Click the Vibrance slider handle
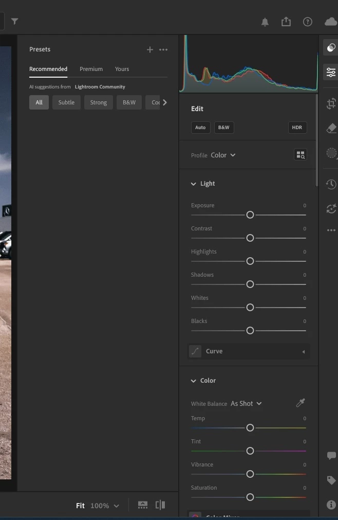The image size is (338, 520). 250,474
